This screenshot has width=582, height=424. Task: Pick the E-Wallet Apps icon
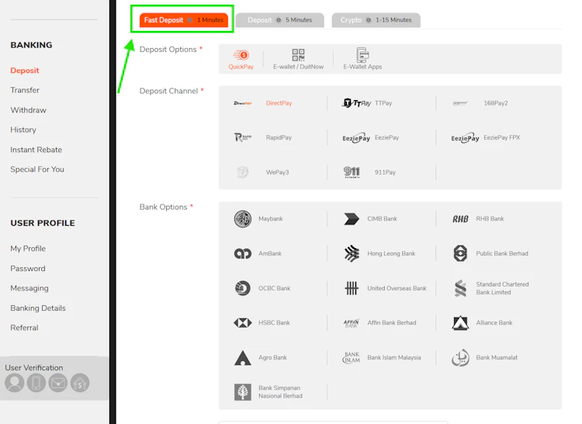coord(362,55)
